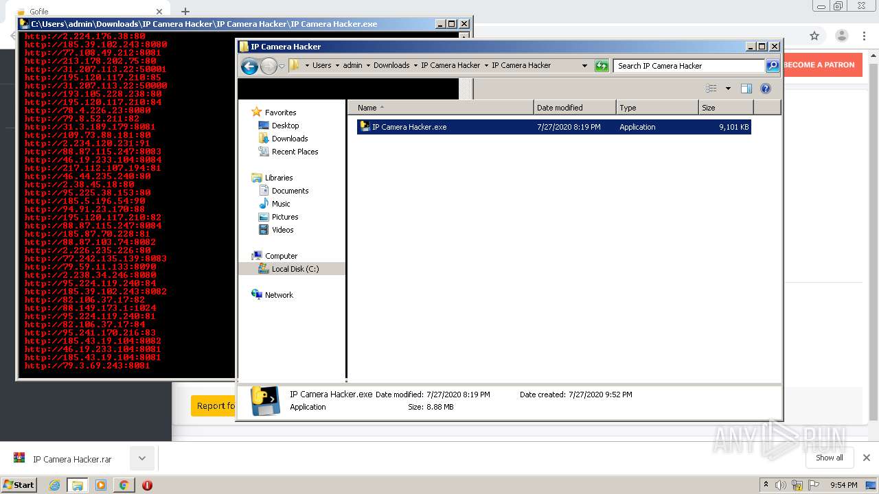Image resolution: width=879 pixels, height=494 pixels.
Task: Sort by the Size column header
Action: tap(726, 108)
